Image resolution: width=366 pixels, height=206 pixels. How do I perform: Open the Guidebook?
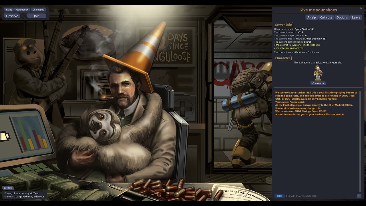tap(22, 9)
